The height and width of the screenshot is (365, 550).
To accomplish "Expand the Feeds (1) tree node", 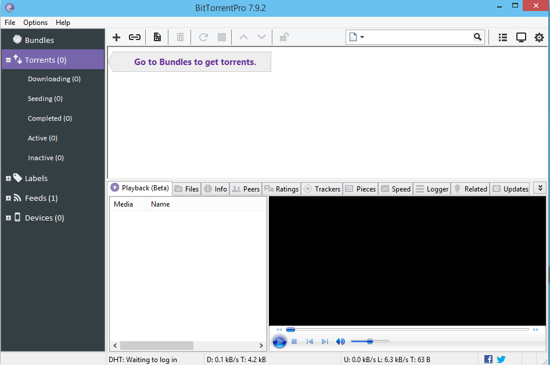I will coord(8,198).
